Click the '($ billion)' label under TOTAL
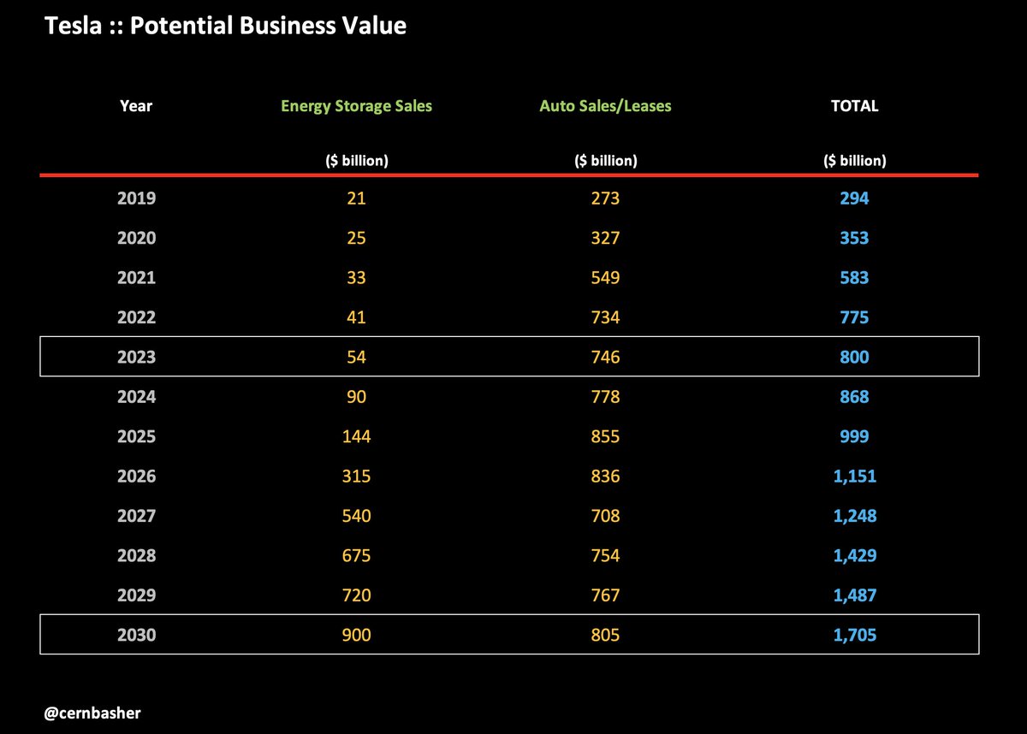This screenshot has height=734, width=1027. tap(854, 160)
